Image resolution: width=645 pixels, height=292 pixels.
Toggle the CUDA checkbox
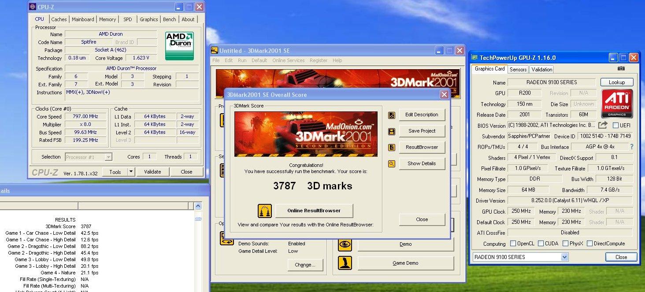click(x=540, y=243)
